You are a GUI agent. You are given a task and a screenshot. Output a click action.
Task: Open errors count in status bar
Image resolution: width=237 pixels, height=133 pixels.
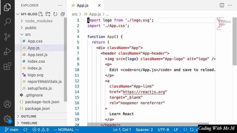(x=36, y=130)
